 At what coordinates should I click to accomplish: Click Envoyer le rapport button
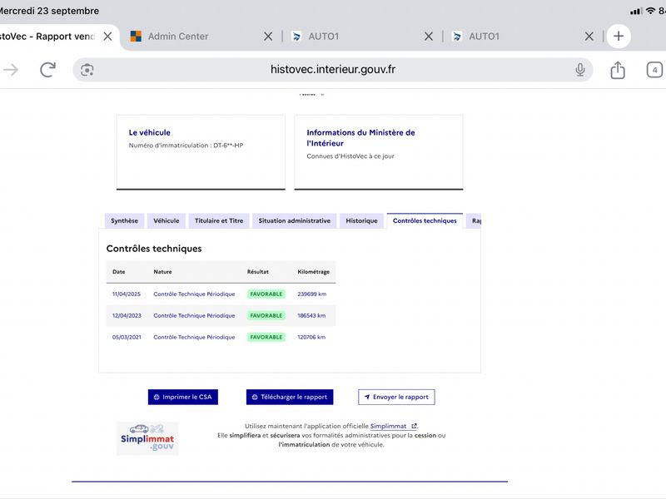[396, 398]
